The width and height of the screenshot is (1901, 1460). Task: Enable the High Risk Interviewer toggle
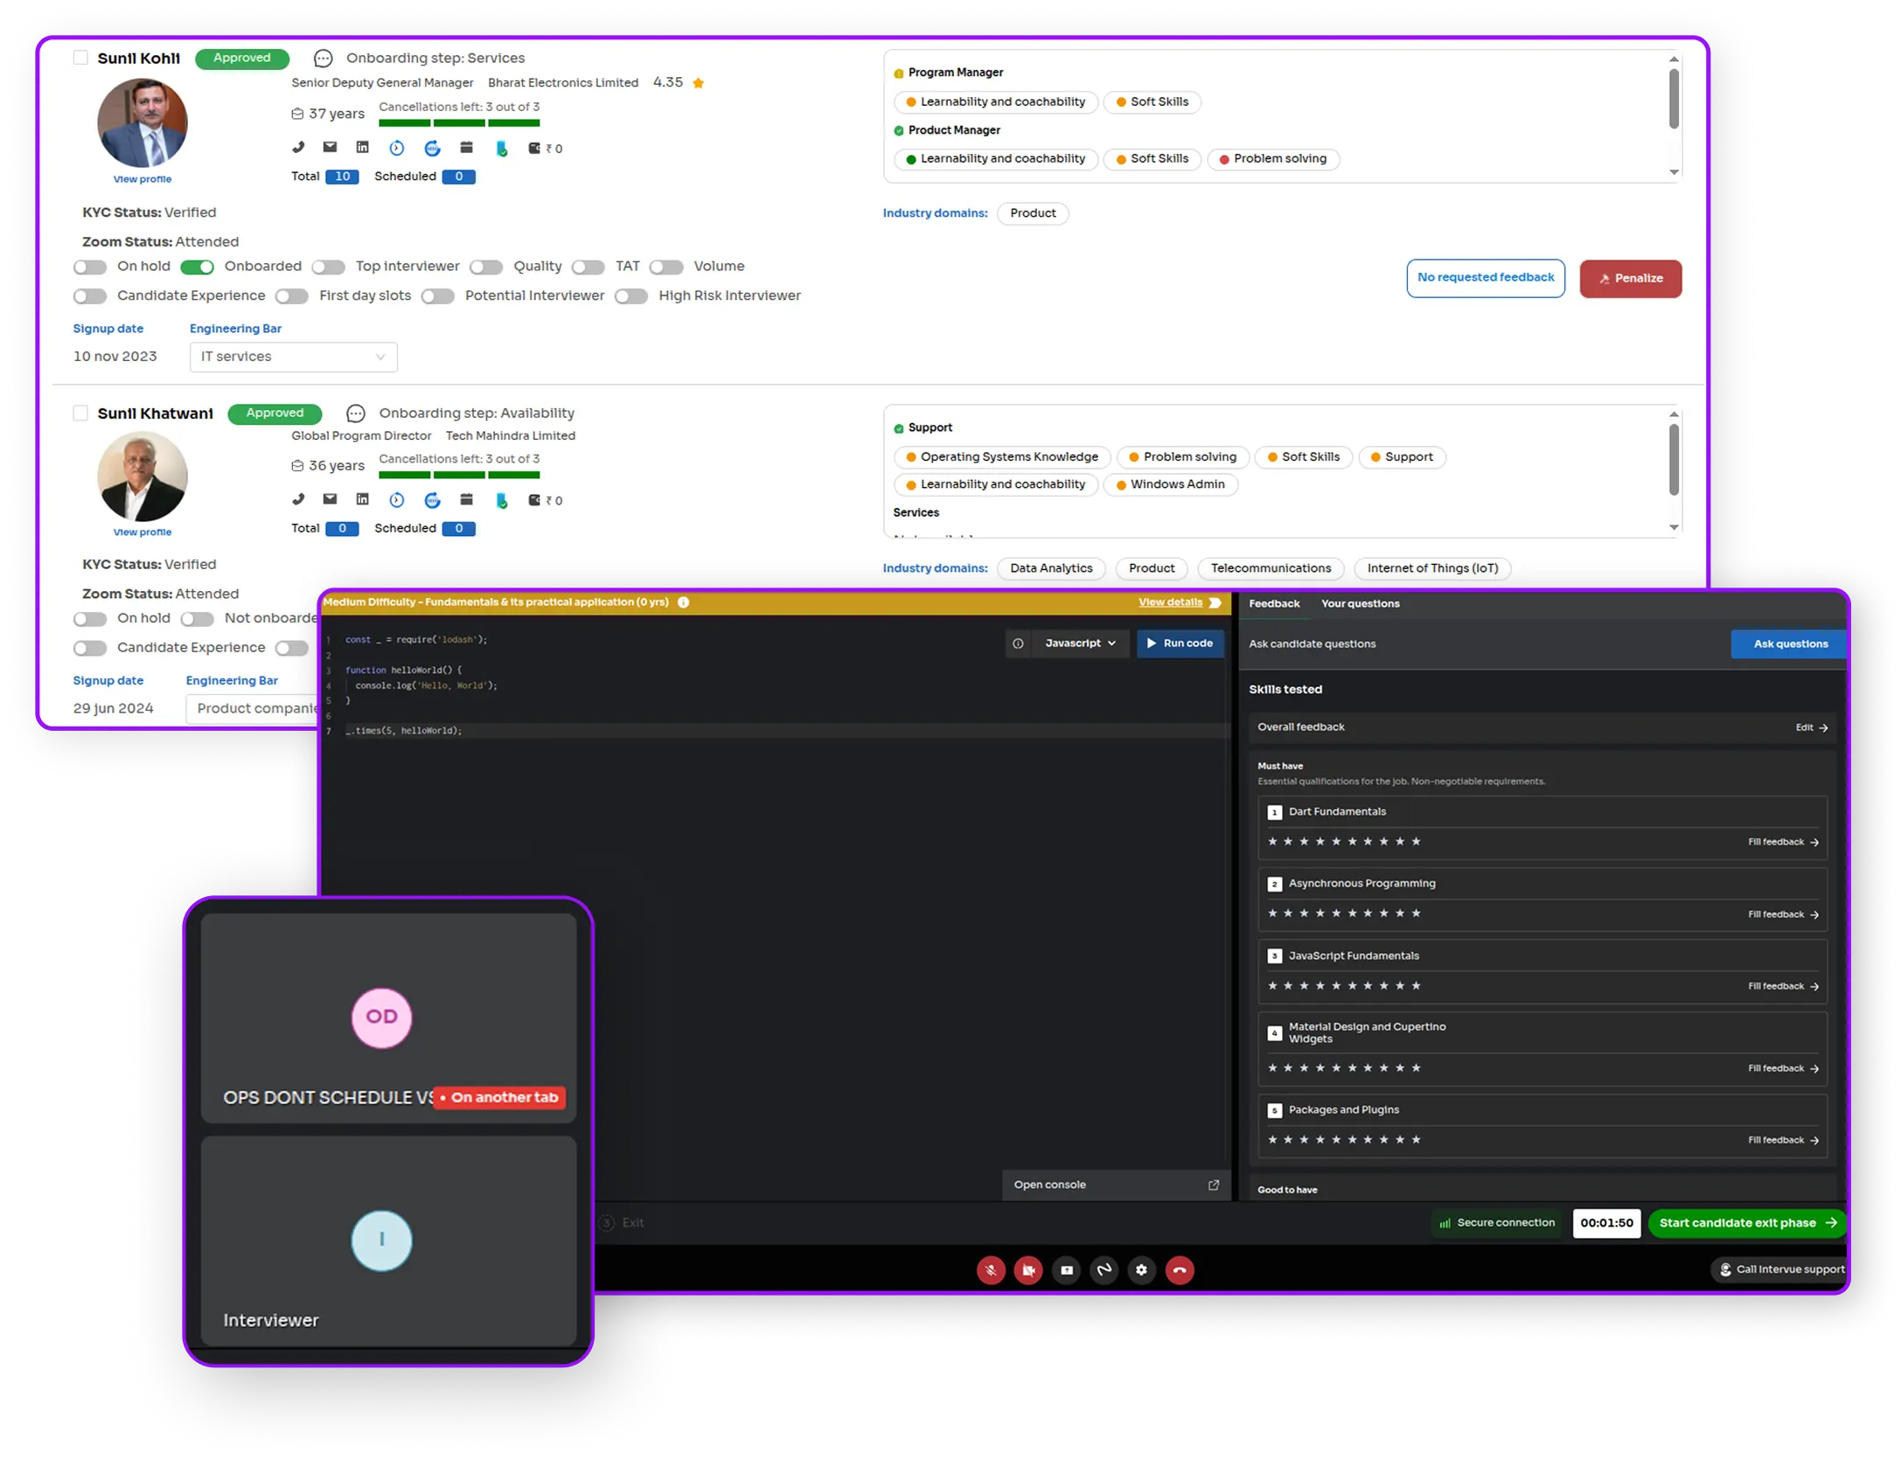point(631,296)
